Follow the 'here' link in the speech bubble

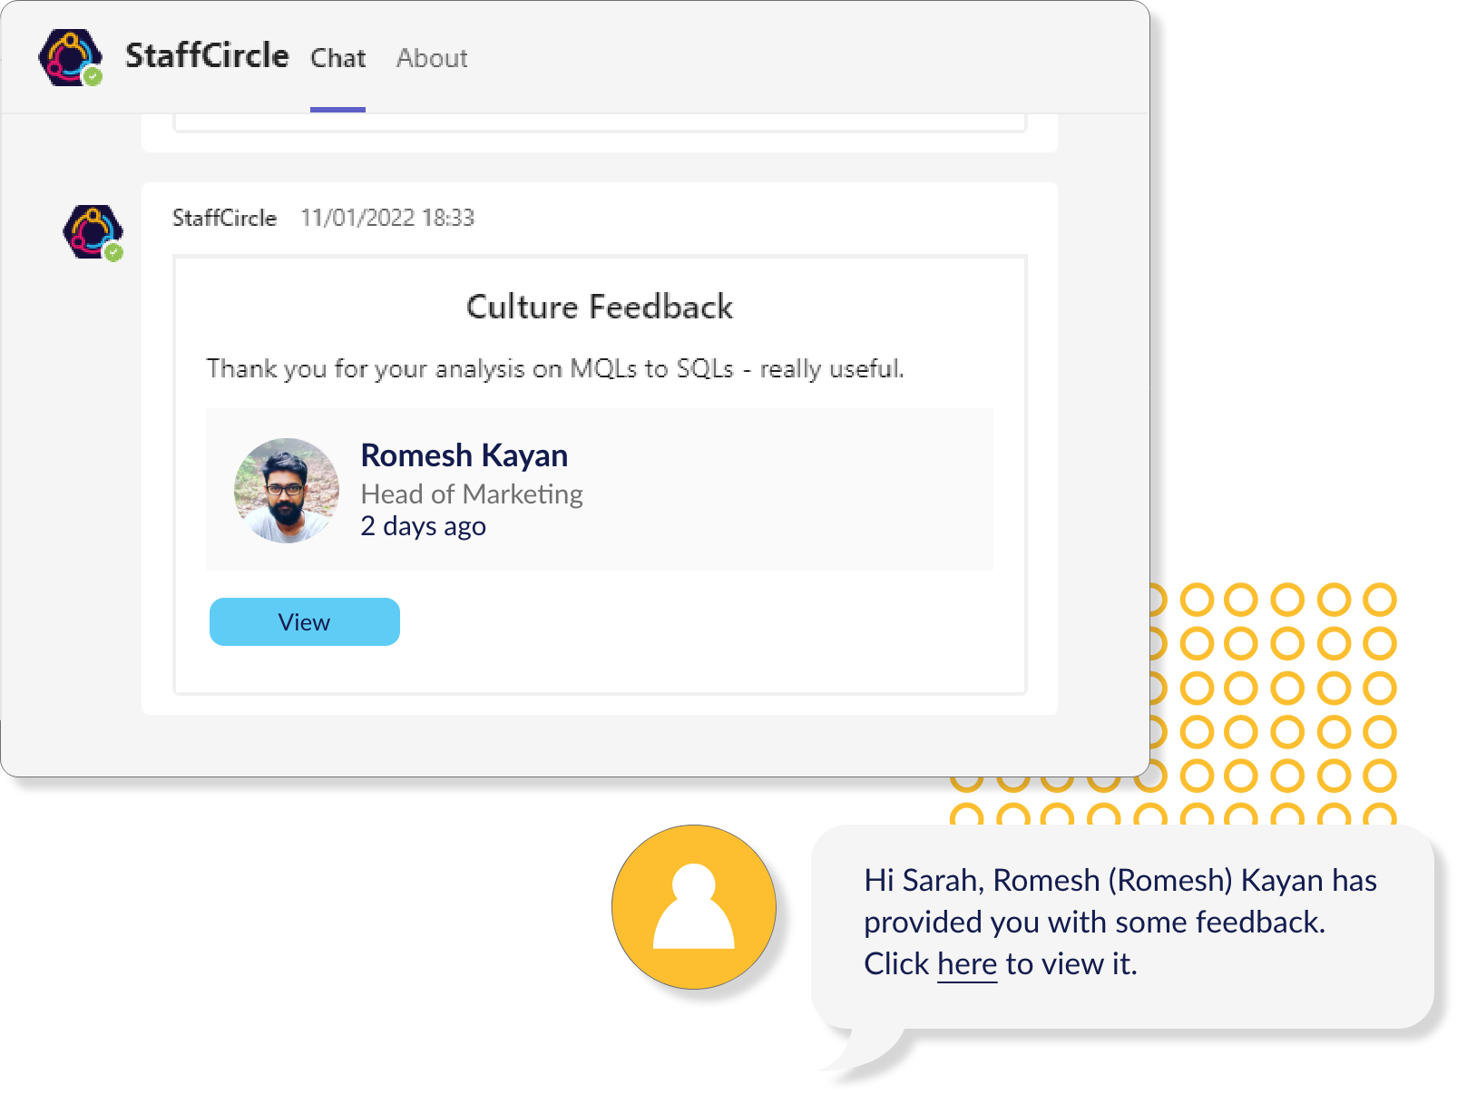pos(967,964)
